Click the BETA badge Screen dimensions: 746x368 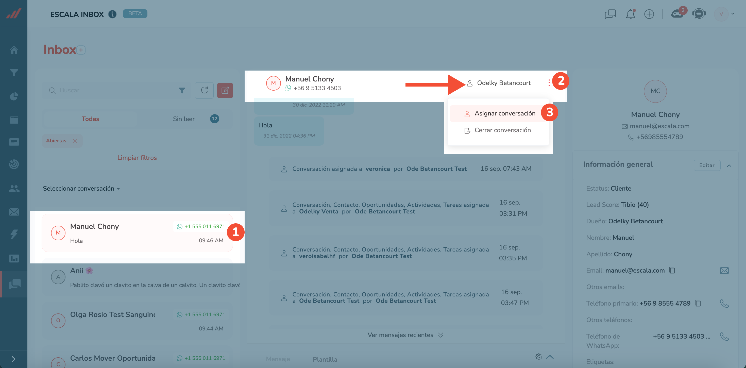tap(135, 14)
